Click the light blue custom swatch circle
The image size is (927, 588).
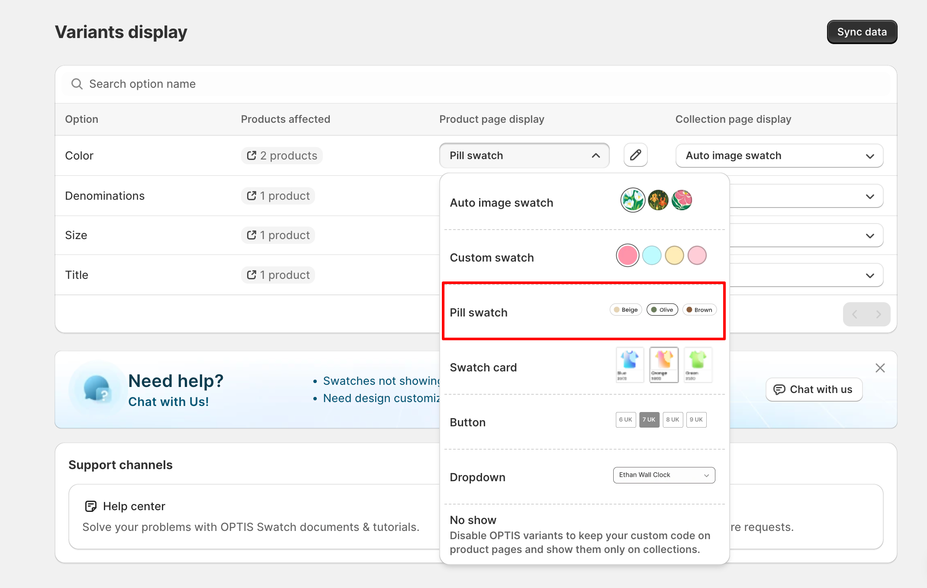(x=652, y=256)
